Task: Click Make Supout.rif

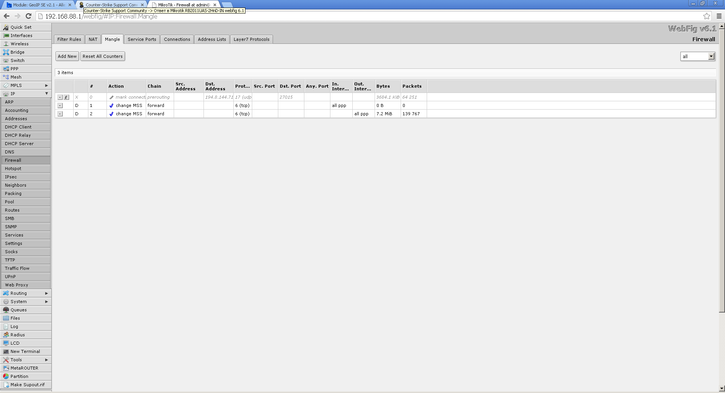Action: [x=26, y=385]
